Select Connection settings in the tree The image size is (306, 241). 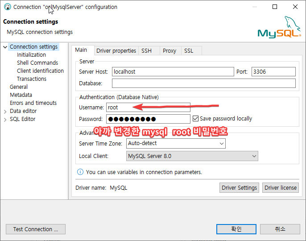[33, 47]
